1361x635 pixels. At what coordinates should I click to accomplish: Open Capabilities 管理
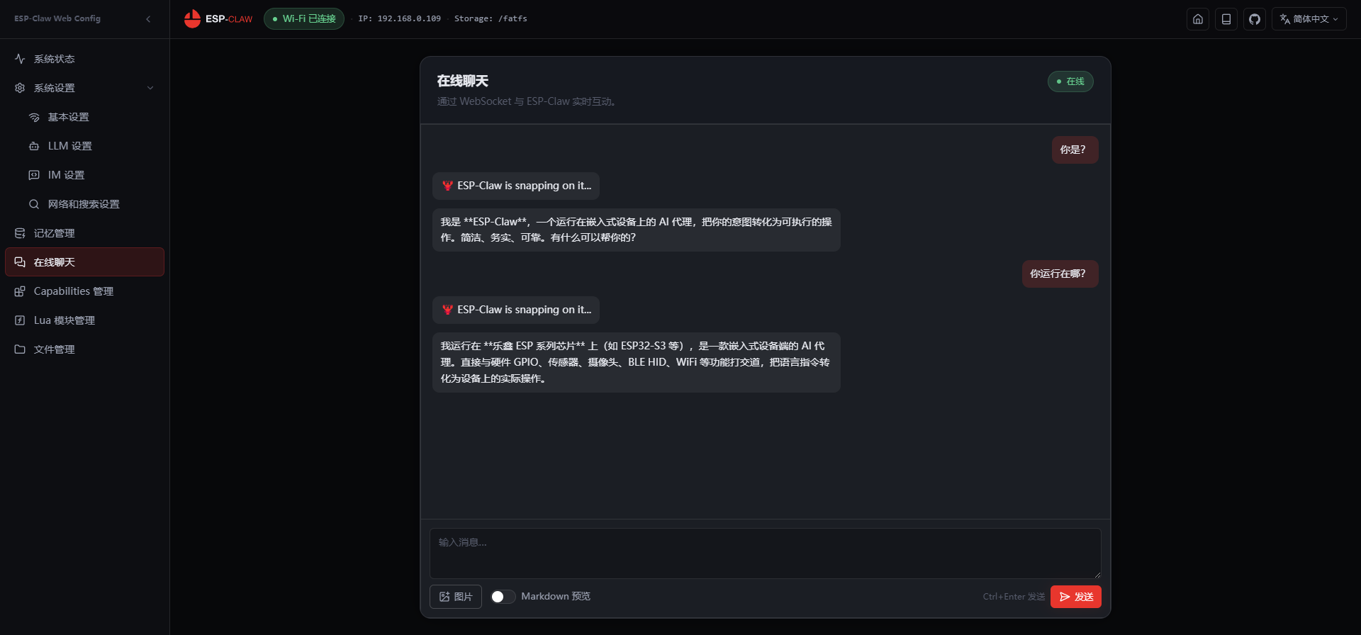coord(85,291)
